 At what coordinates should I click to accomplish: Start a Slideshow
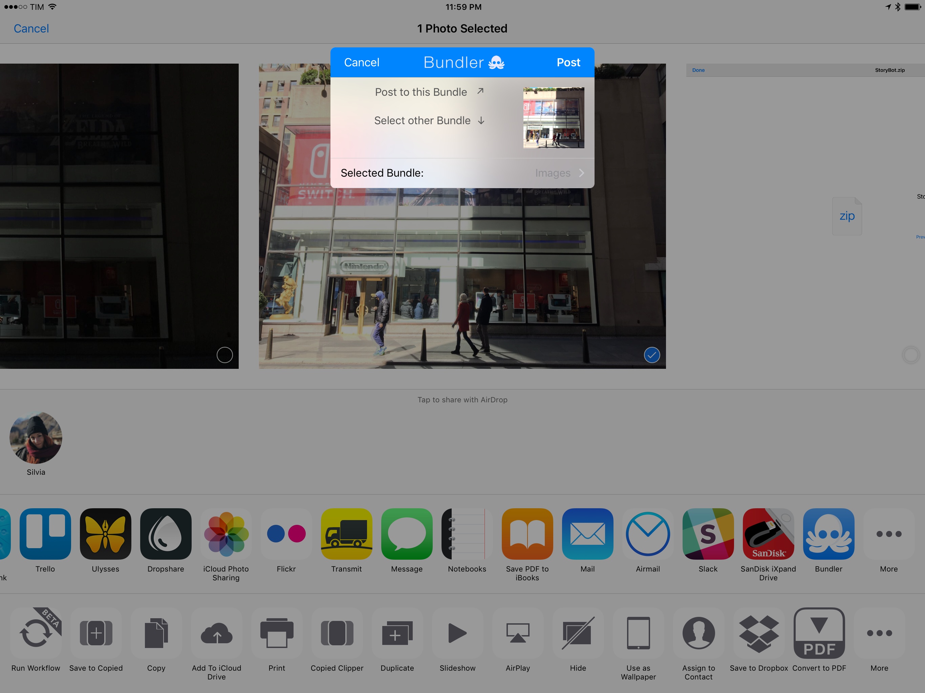click(x=457, y=633)
